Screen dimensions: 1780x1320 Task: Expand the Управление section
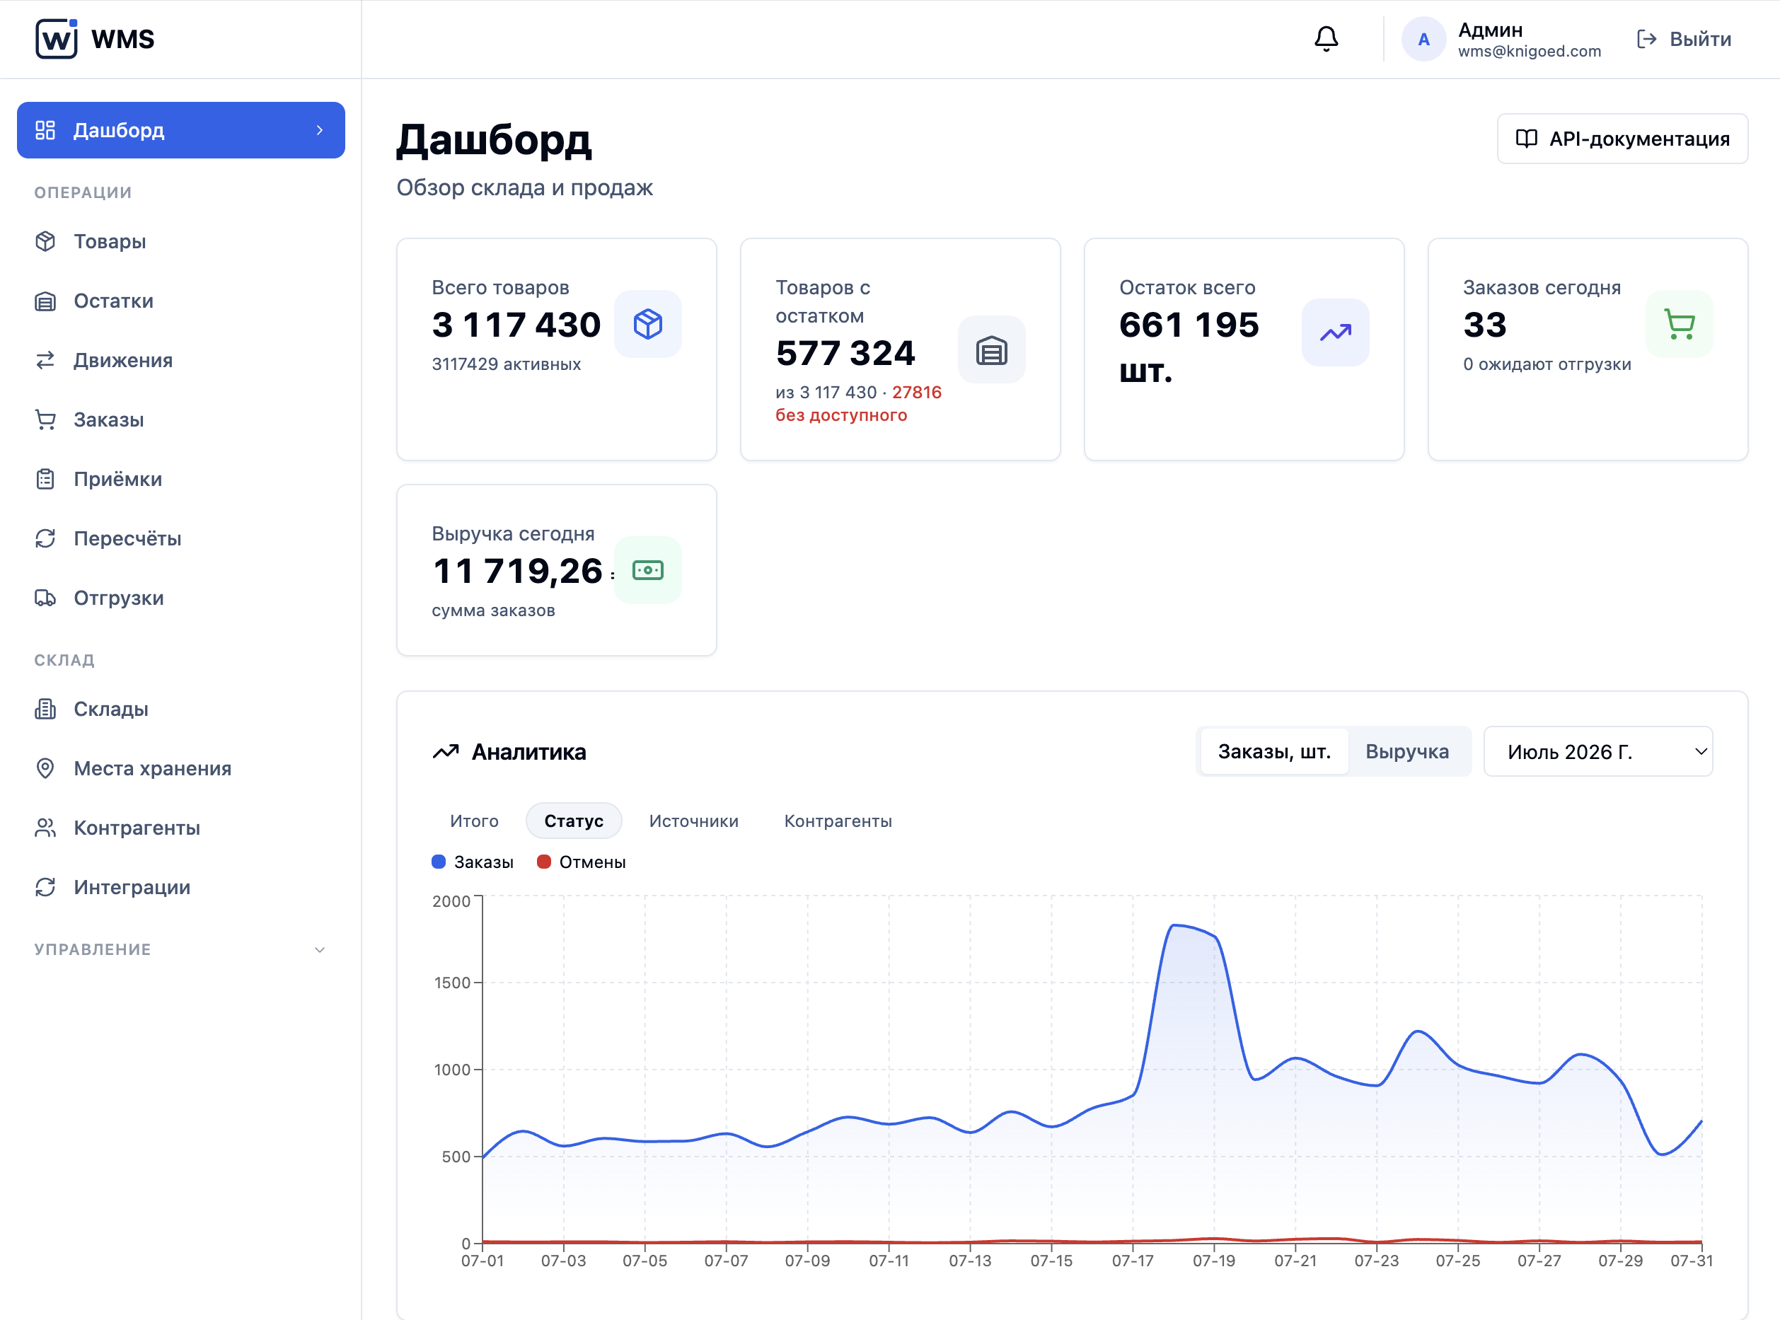point(180,949)
